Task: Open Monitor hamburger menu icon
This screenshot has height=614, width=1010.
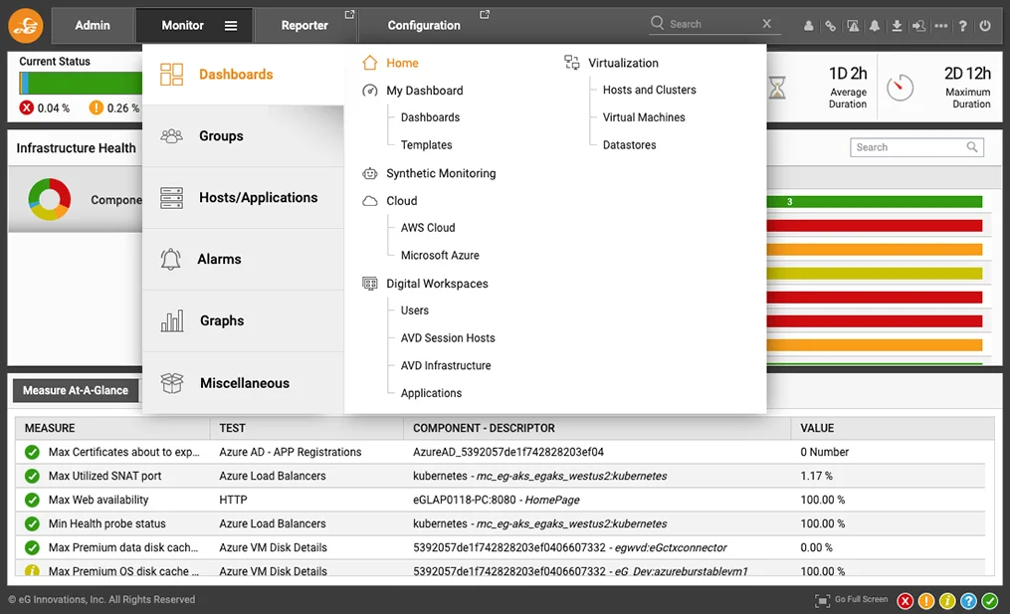Action: pos(231,26)
